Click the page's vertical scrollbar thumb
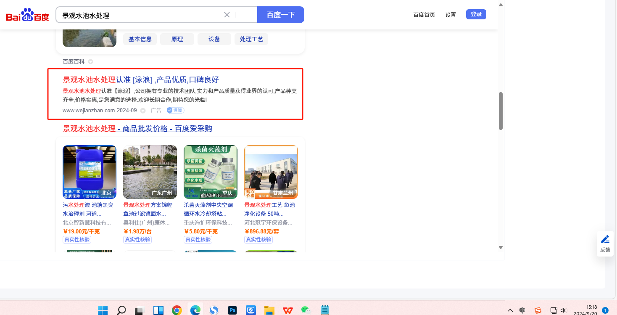 coord(501,111)
